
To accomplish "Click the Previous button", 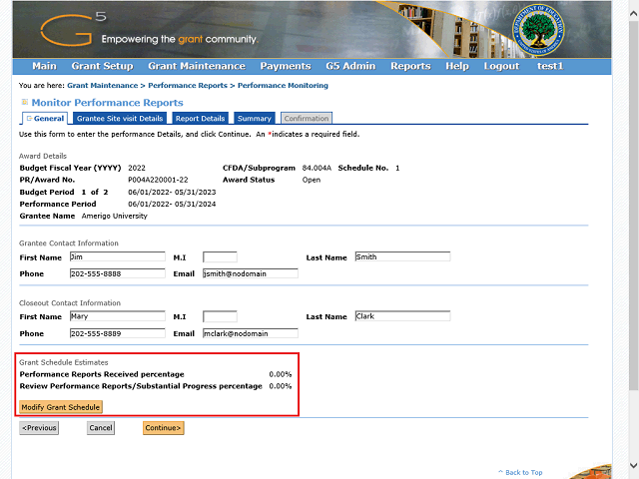I will (39, 428).
